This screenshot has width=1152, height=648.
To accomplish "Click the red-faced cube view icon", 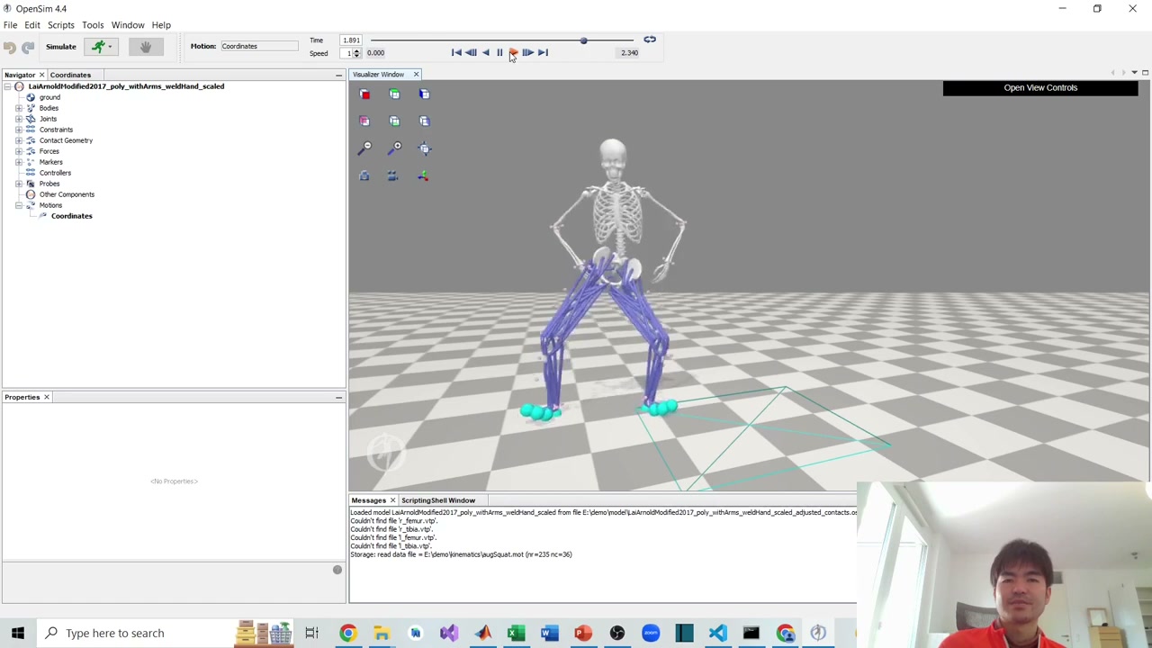I will coord(364,94).
